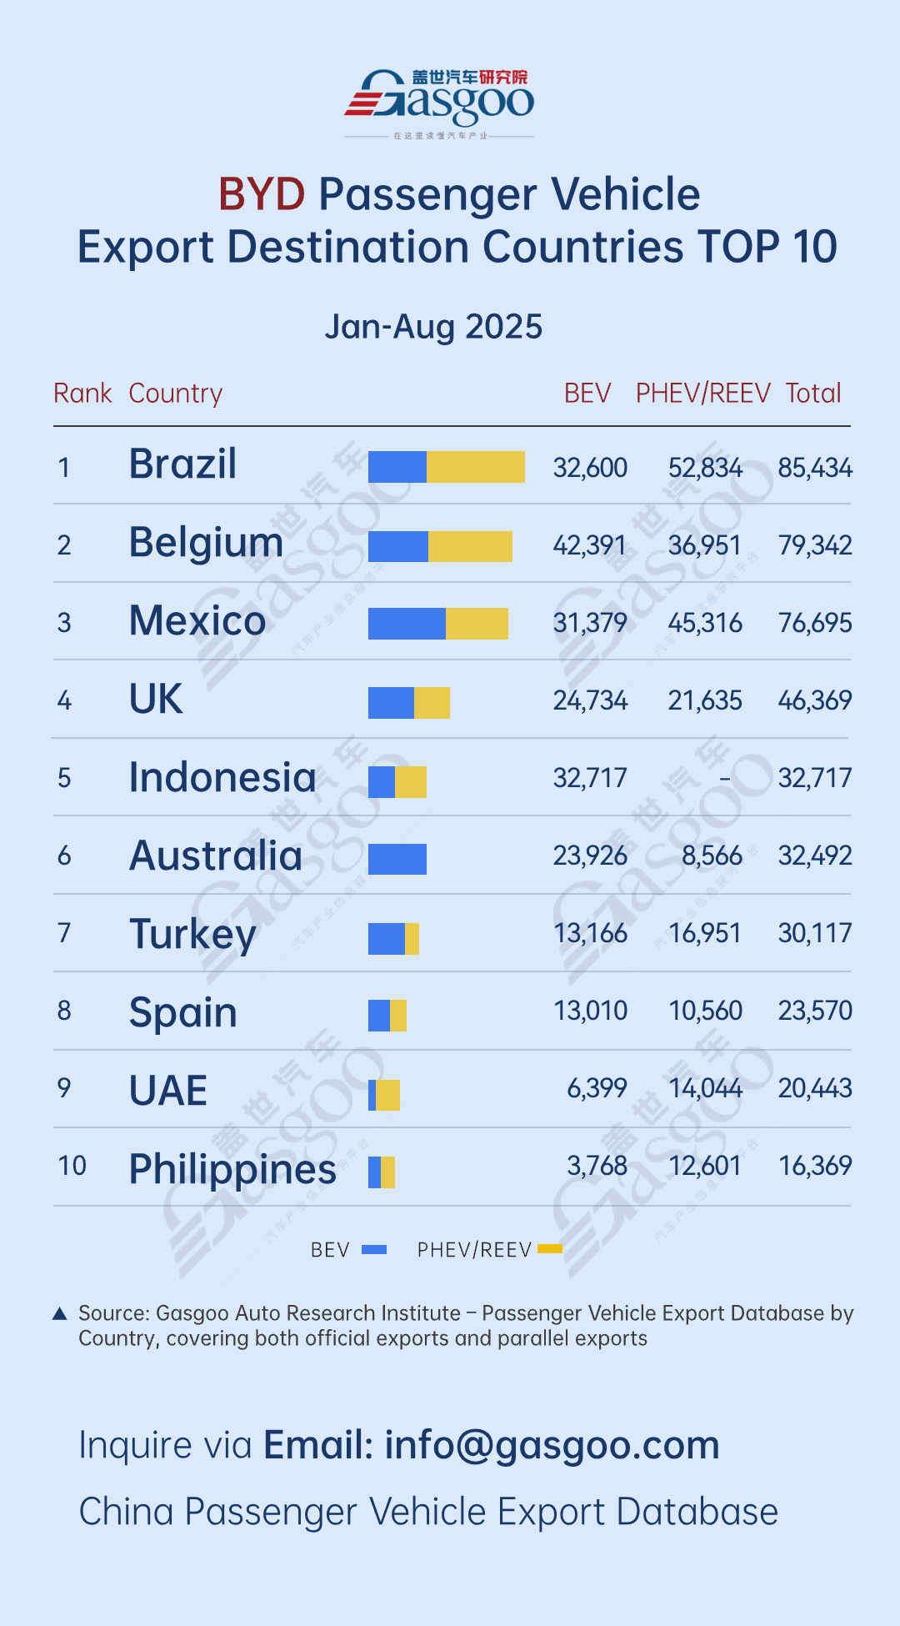Select the Country column header
The height and width of the screenshot is (1626, 900).
(x=176, y=394)
